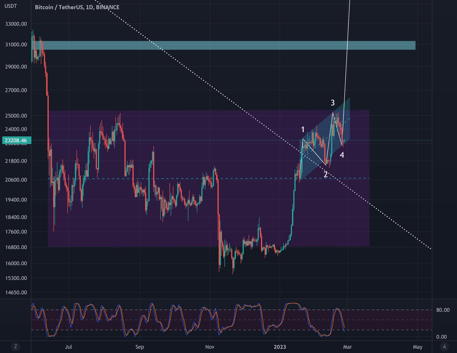Select the teal resistance zone near 31000
The image size is (457, 353).
coord(223,45)
